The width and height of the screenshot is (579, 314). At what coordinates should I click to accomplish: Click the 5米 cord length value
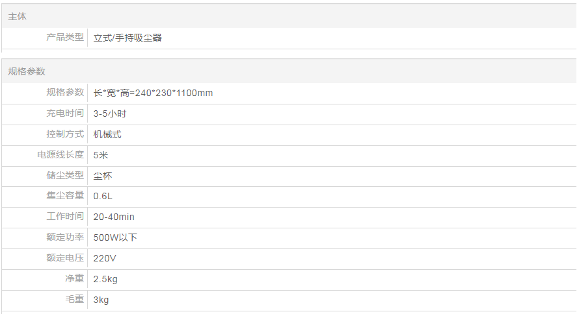(101, 155)
